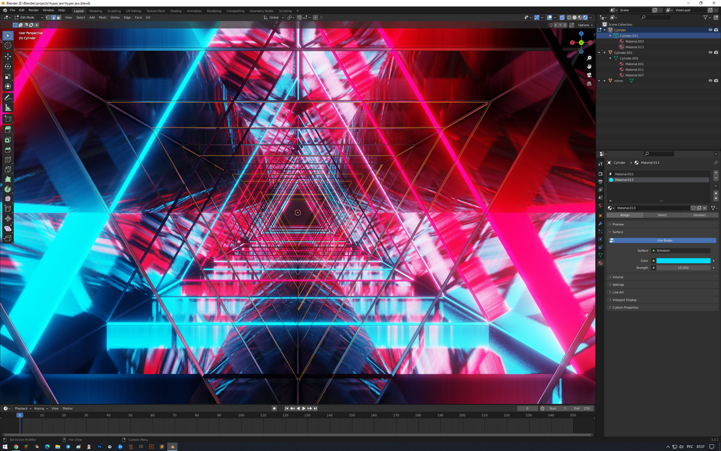This screenshot has width=721, height=451.
Task: Hide the mirror object in viewport
Action: click(710, 81)
